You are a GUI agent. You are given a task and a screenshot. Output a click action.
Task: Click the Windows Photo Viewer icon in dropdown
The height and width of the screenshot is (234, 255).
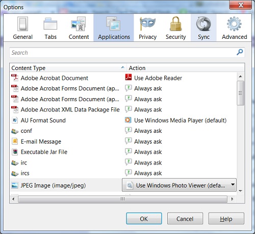[x=130, y=185]
